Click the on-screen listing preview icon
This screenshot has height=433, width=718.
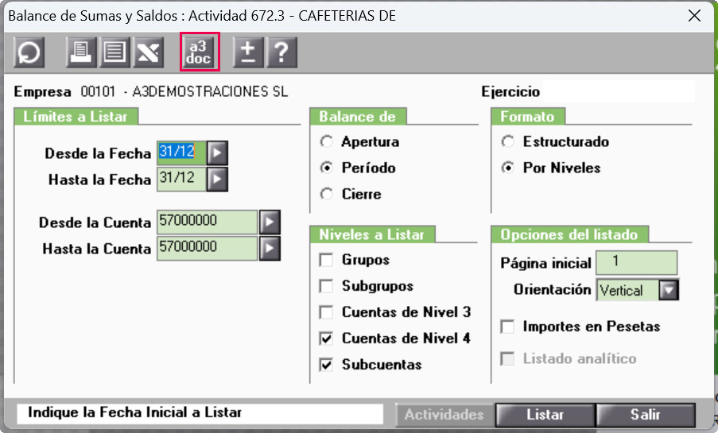114,52
